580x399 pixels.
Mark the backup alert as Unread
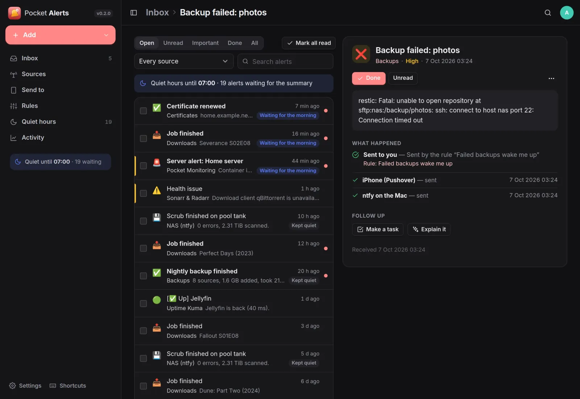click(403, 78)
